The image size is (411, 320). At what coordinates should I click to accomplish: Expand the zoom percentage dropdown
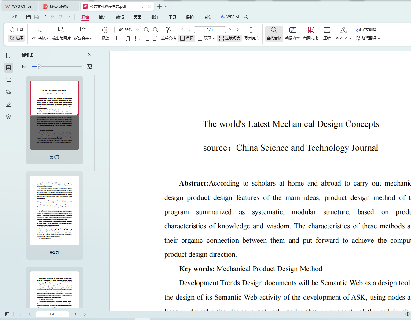(138, 30)
